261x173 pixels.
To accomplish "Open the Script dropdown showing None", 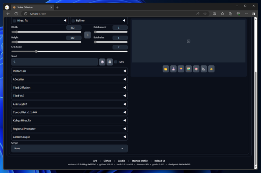I will 69,148.
